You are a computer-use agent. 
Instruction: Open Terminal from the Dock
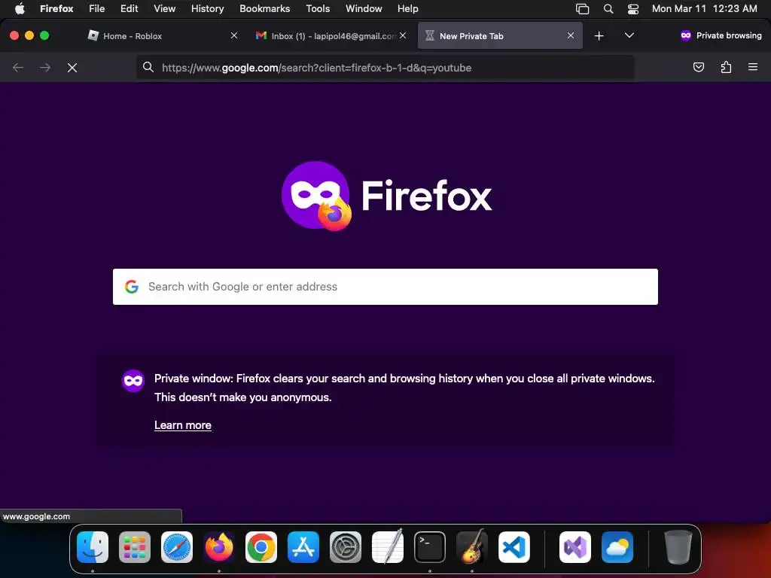pos(430,547)
